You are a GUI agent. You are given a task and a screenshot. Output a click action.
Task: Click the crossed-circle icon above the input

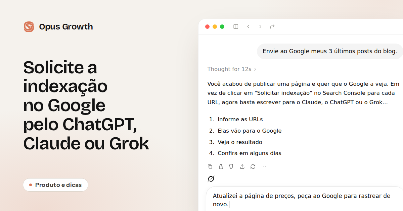pyautogui.click(x=211, y=179)
